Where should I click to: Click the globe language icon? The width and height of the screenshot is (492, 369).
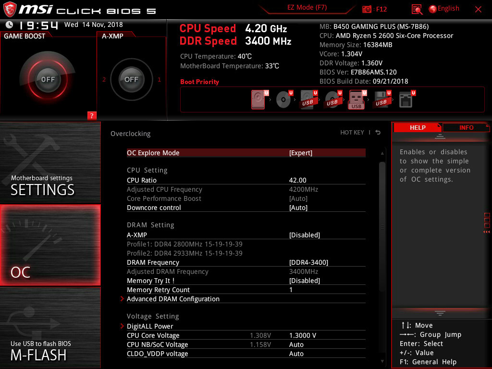pos(432,9)
